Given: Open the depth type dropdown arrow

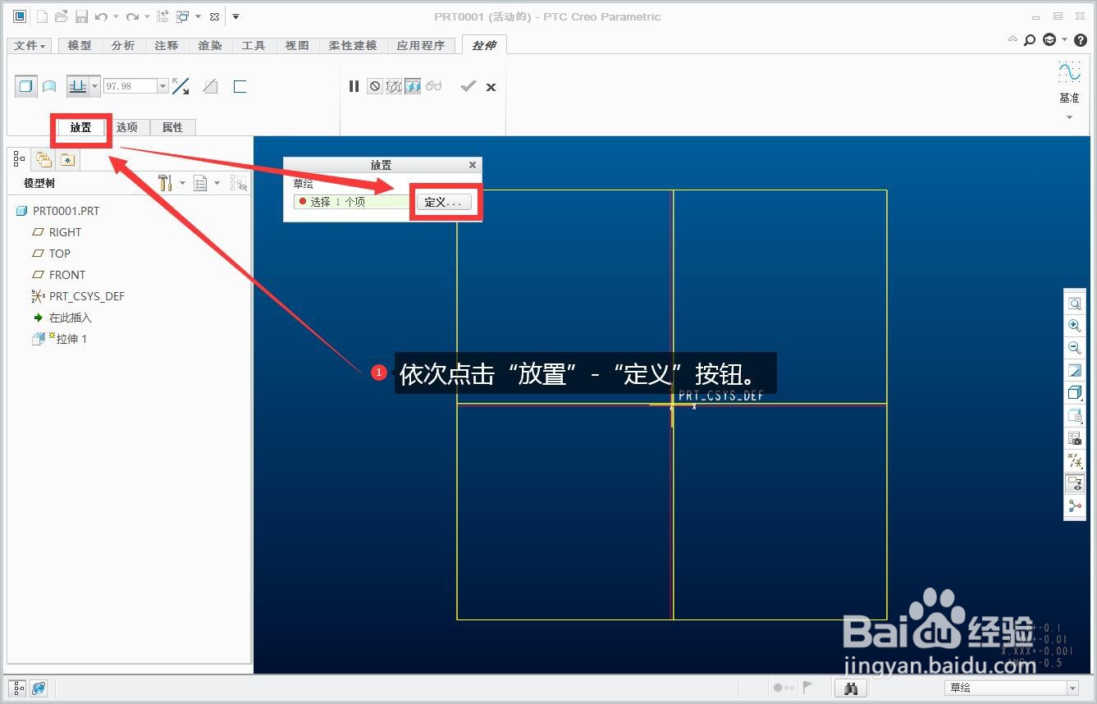Looking at the screenshot, I should click(x=95, y=86).
